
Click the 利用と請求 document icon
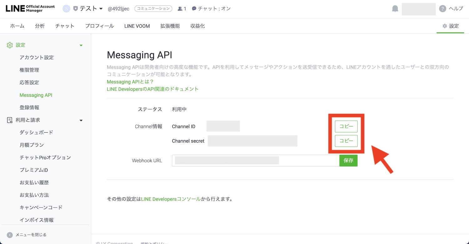click(10, 120)
